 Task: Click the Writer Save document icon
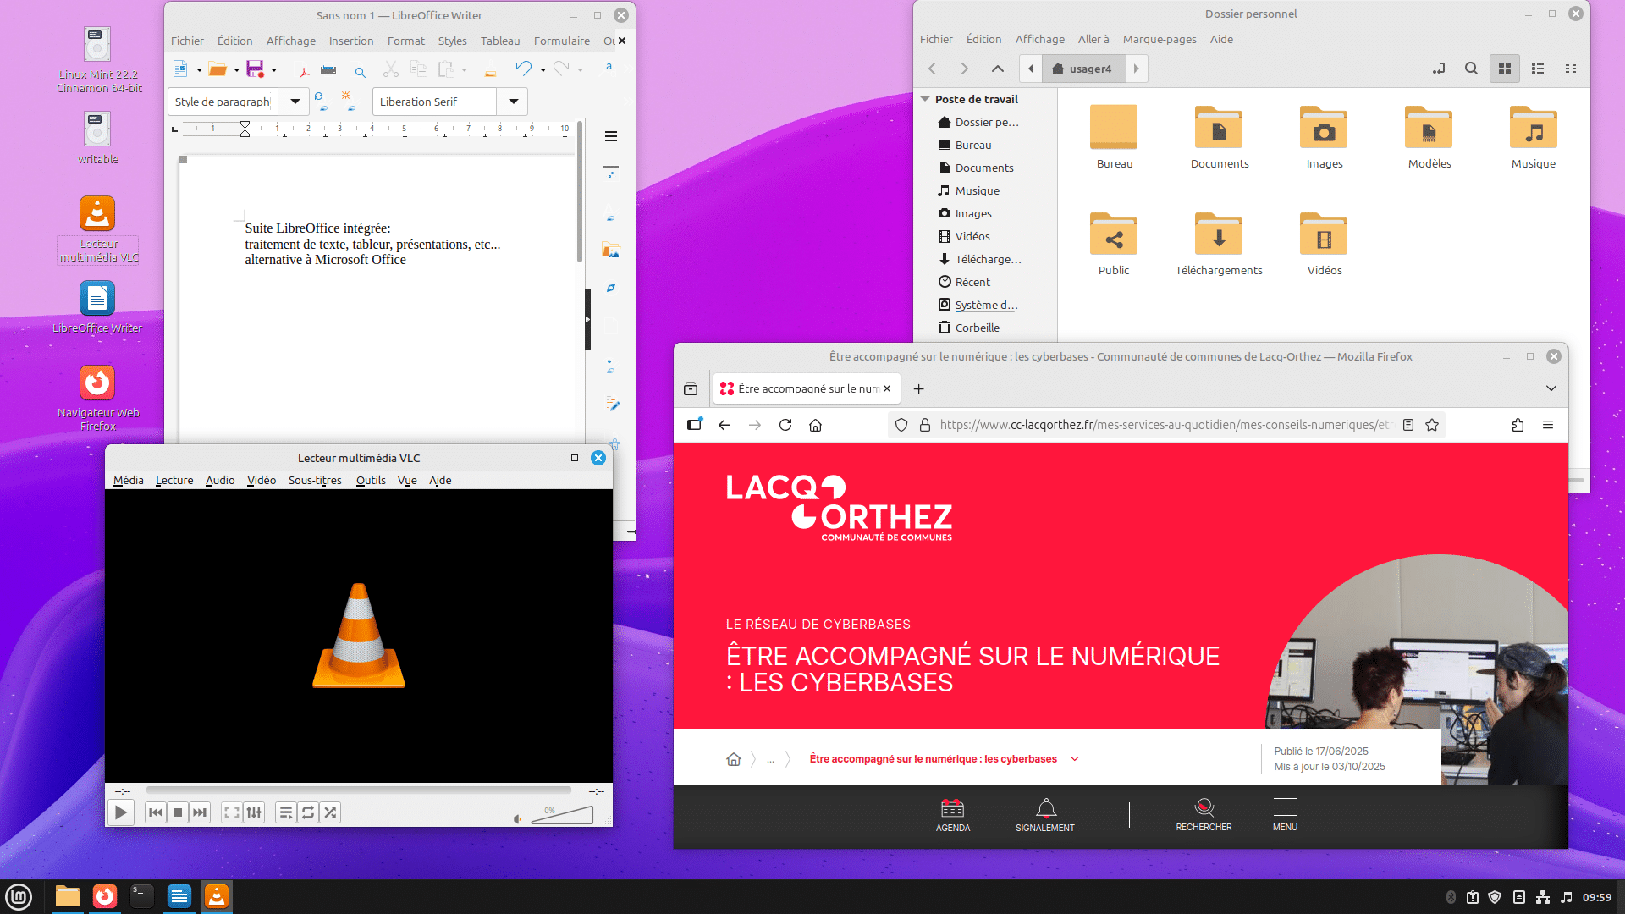[x=255, y=69]
